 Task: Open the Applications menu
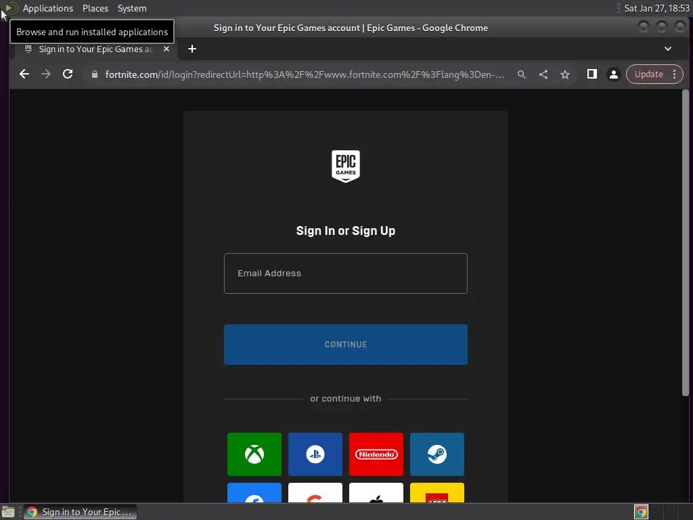click(x=48, y=8)
